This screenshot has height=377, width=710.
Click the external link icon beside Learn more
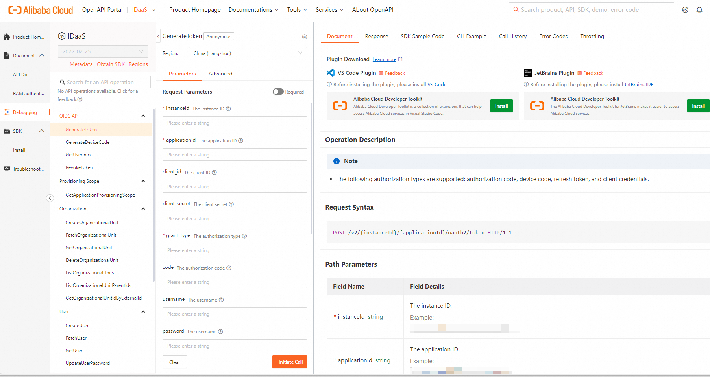(400, 59)
